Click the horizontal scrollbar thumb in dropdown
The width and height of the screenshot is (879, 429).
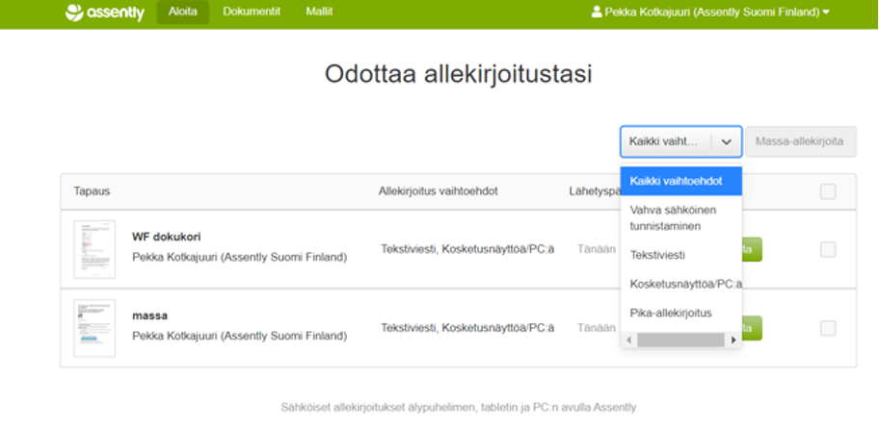pos(680,340)
